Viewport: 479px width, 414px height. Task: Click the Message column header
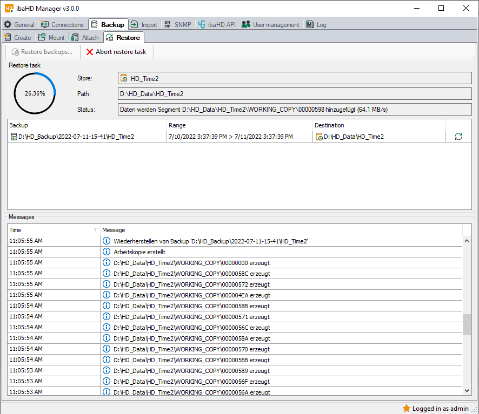click(x=281, y=230)
